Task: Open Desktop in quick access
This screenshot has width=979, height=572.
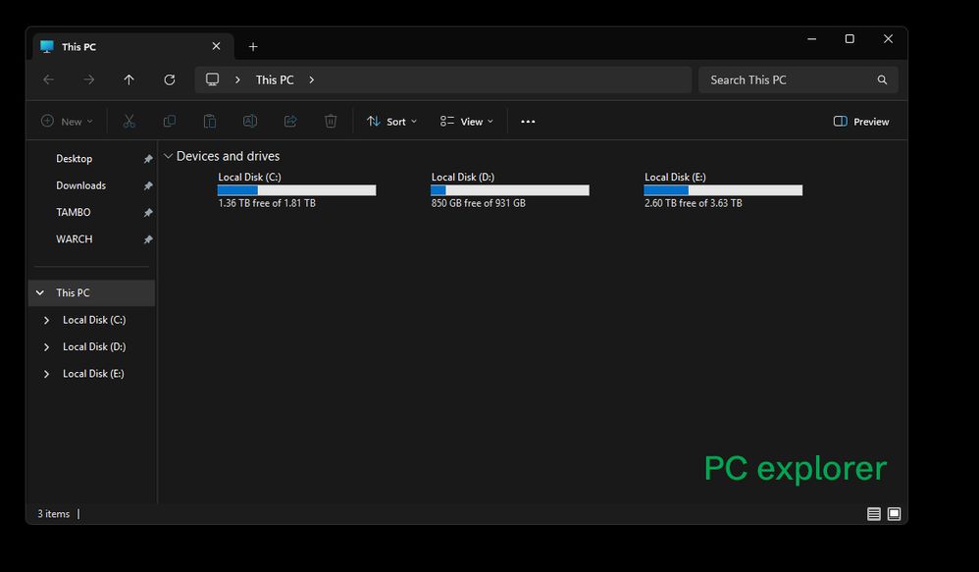Action: click(x=75, y=159)
